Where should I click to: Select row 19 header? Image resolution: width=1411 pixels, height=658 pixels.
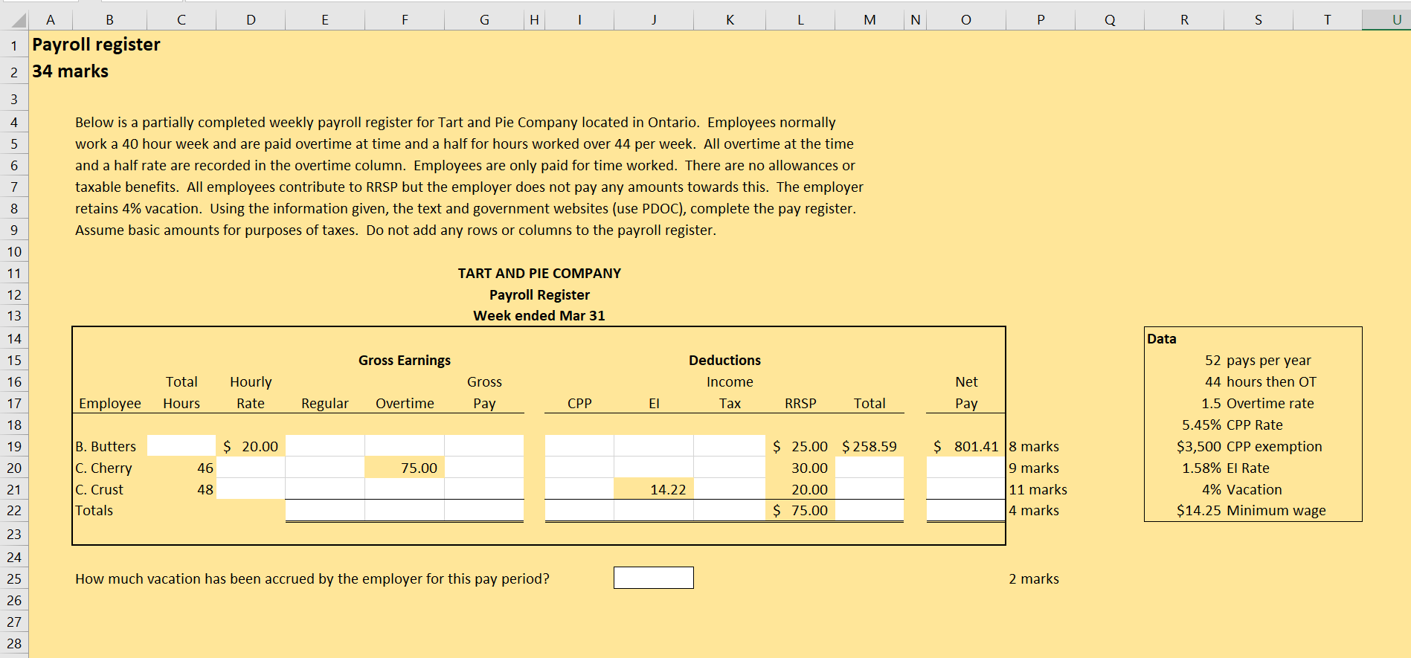point(14,446)
